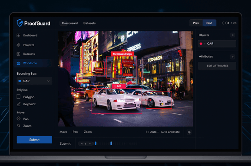Open Dashboard from sidebar grid icon
This screenshot has height=166, width=251.
coord(18,36)
